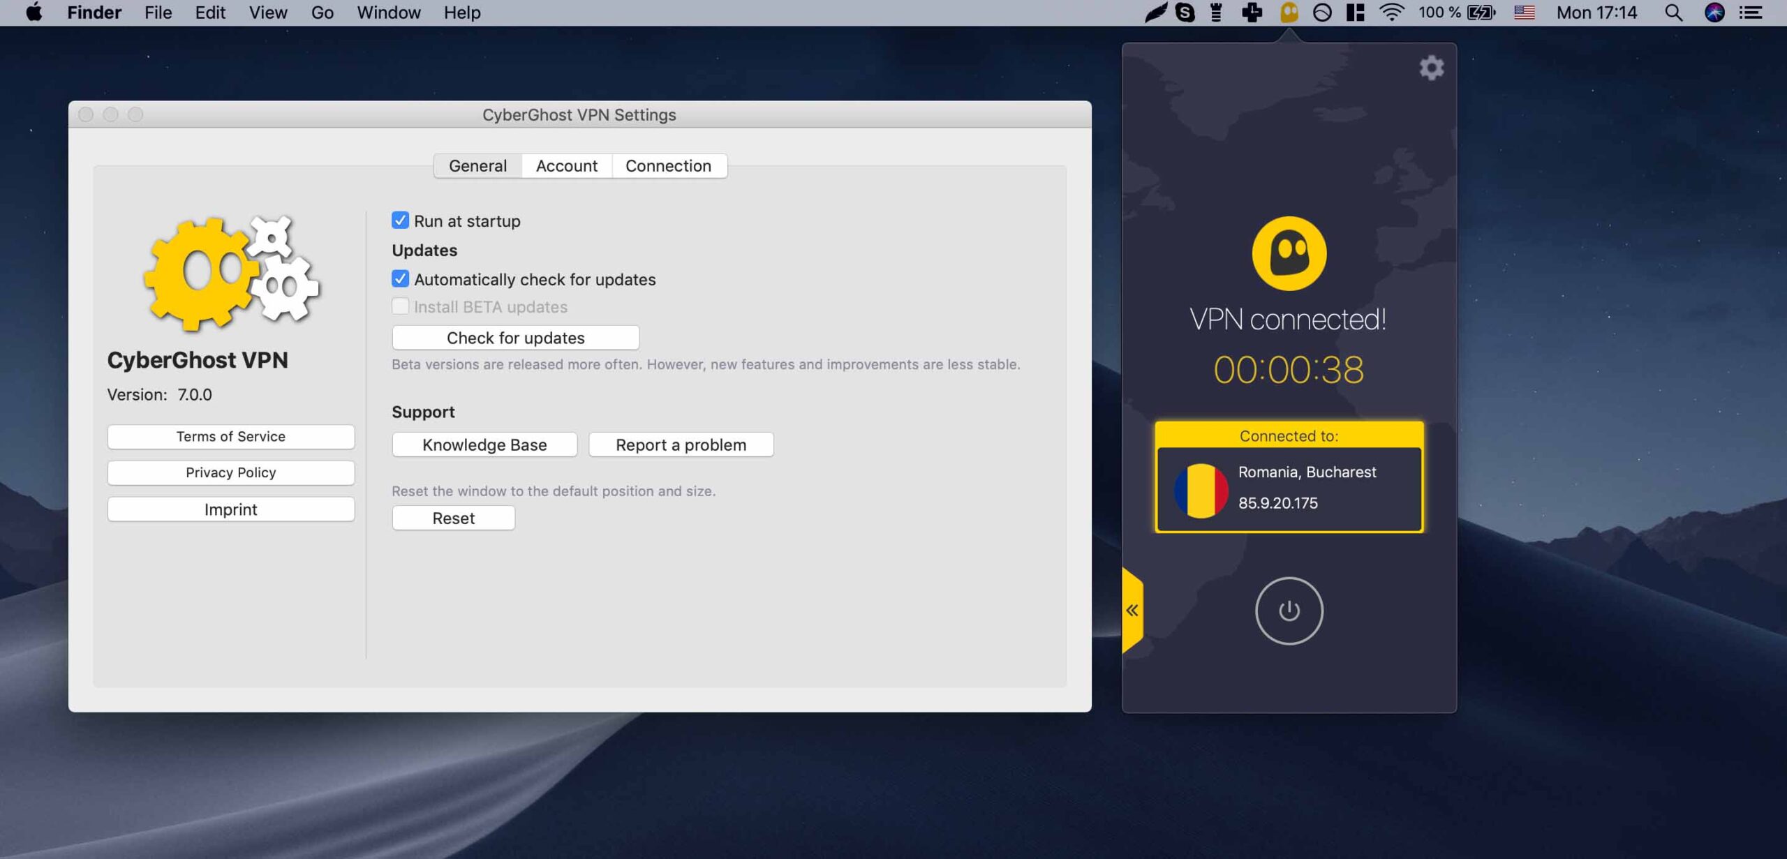Open Siri from the menu bar
The width and height of the screenshot is (1787, 859).
coord(1714,13)
